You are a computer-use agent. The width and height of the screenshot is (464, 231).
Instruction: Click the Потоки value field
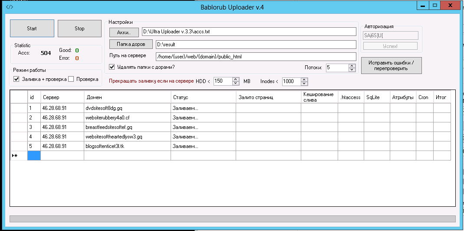337,67
